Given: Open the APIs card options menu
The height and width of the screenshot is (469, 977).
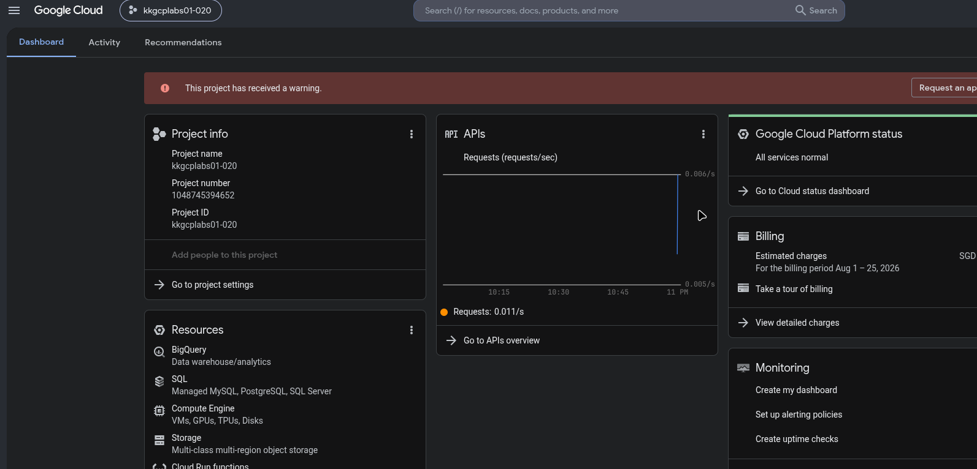Looking at the screenshot, I should tap(703, 134).
